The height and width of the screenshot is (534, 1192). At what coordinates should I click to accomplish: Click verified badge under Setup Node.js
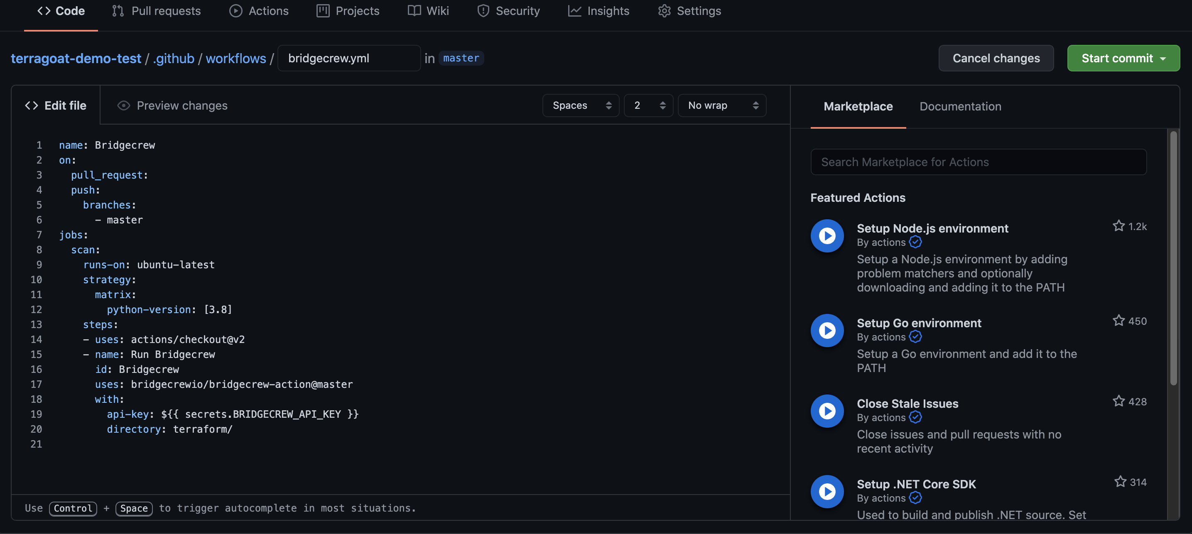[x=915, y=242]
